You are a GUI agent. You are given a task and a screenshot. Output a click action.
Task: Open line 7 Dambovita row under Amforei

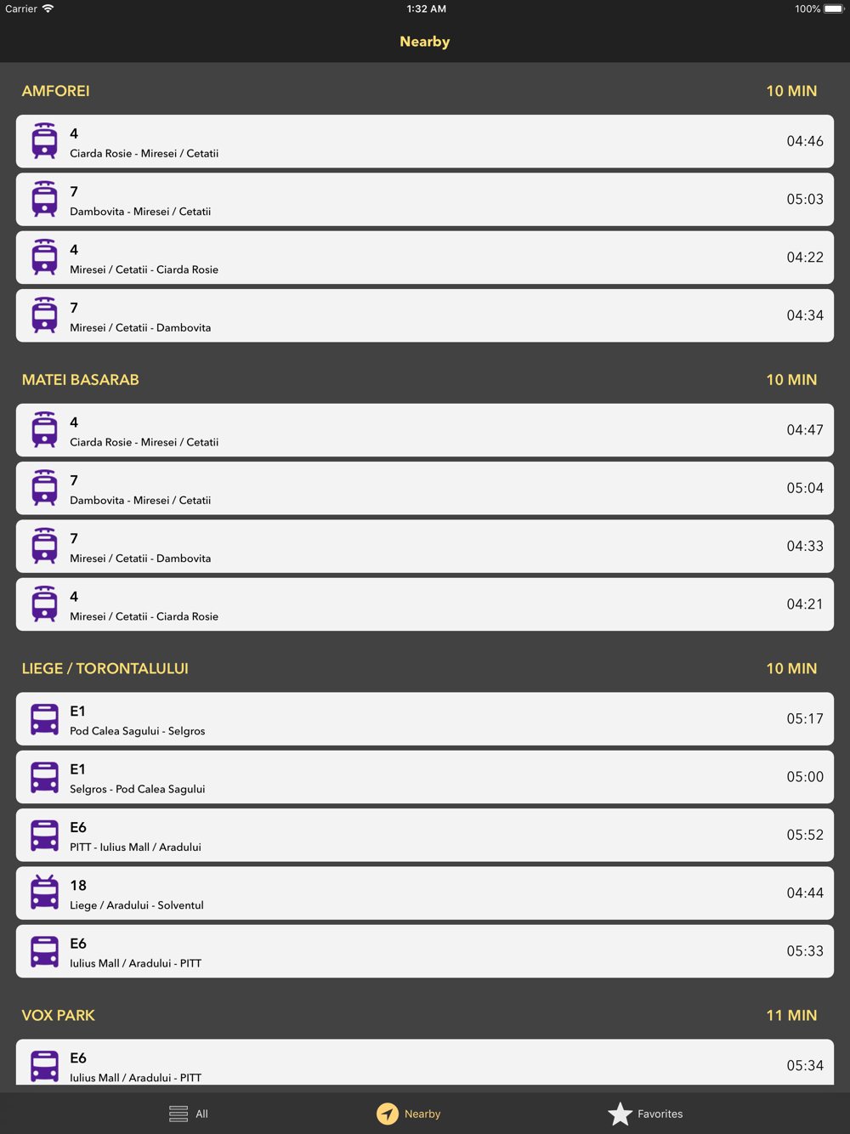pos(424,200)
